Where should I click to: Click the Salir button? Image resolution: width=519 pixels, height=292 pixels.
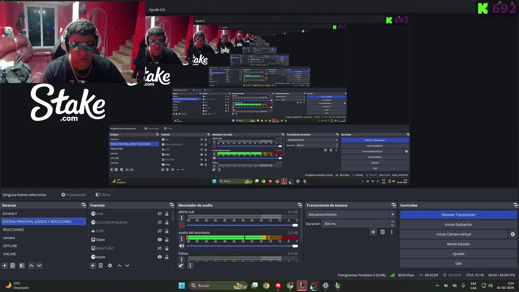click(458, 264)
